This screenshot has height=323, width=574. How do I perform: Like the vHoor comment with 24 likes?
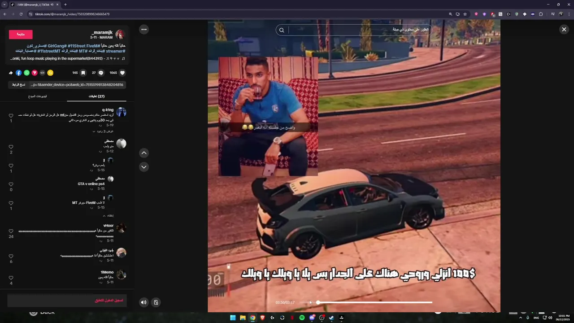coord(11,231)
